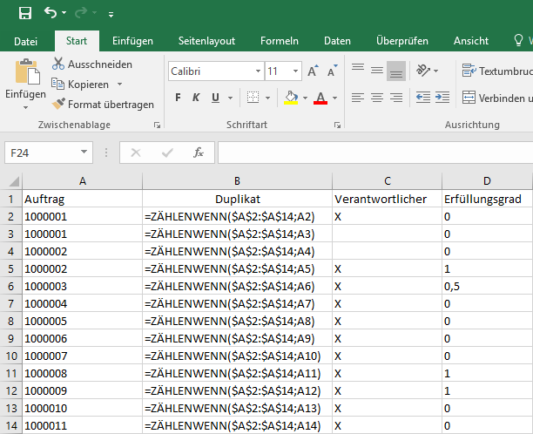The height and width of the screenshot is (434, 533).
Task: Select row 6 header
Action: (10, 286)
